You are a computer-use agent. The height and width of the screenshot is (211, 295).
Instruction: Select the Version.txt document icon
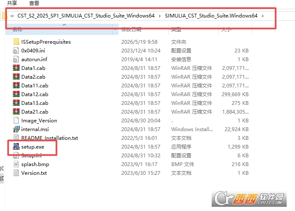coord(16,173)
